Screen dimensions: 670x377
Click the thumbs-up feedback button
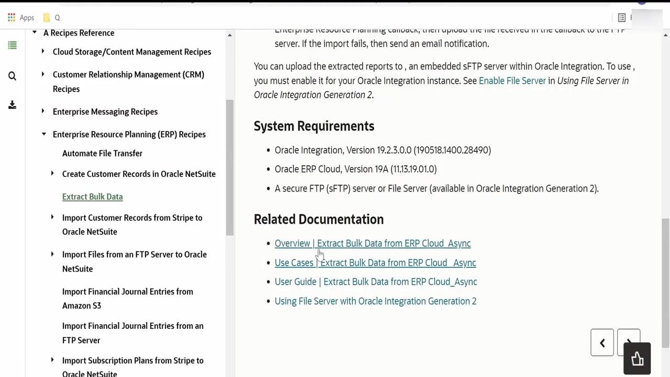point(637,359)
